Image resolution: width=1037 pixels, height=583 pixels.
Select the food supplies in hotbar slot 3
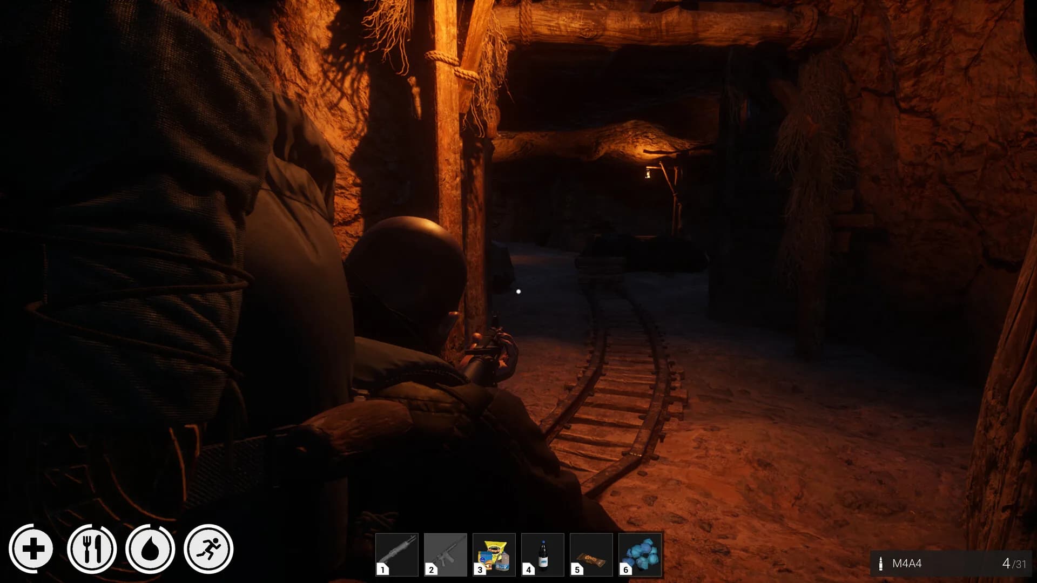[x=494, y=554]
